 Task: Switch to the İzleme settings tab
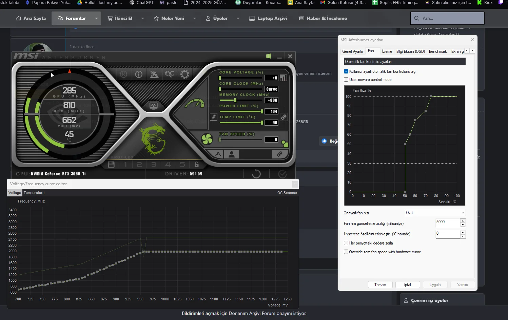click(387, 51)
